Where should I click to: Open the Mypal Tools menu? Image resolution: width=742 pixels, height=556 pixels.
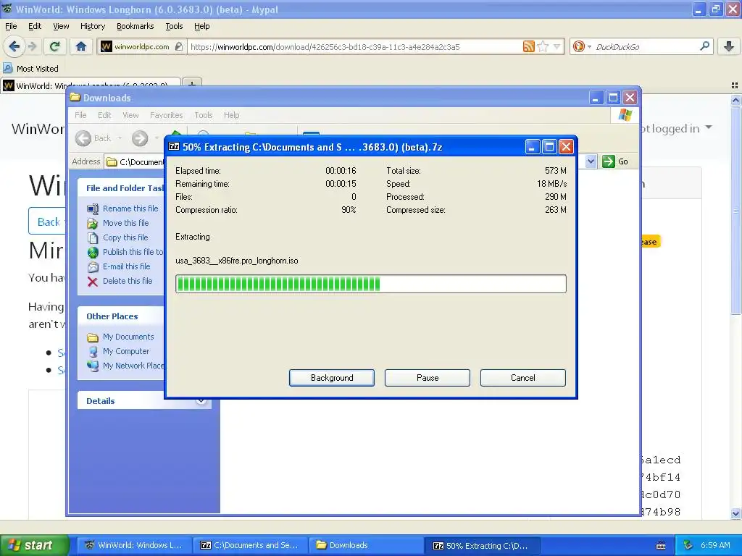174,26
